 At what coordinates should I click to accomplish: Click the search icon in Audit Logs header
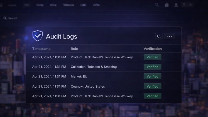pos(159,36)
